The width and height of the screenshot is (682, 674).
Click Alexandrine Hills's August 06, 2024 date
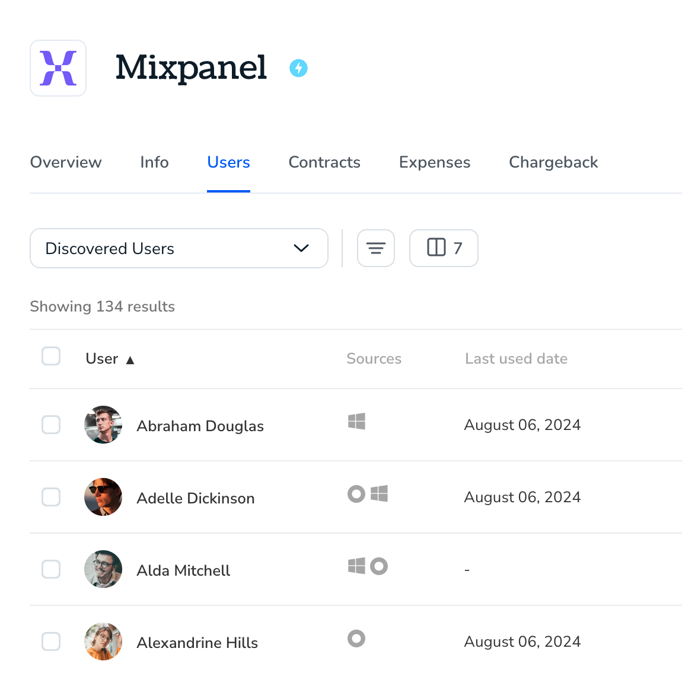tap(522, 641)
